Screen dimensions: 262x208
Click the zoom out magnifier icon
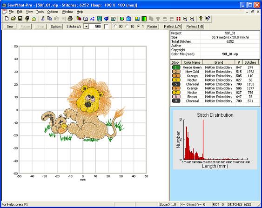(x=192, y=19)
